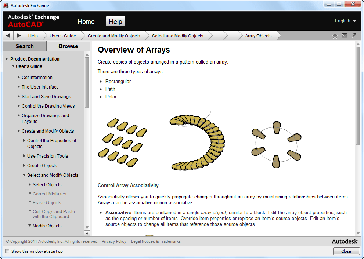Click the sidebar scrollbar thumb
The image size is (364, 259).
(x=87, y=83)
